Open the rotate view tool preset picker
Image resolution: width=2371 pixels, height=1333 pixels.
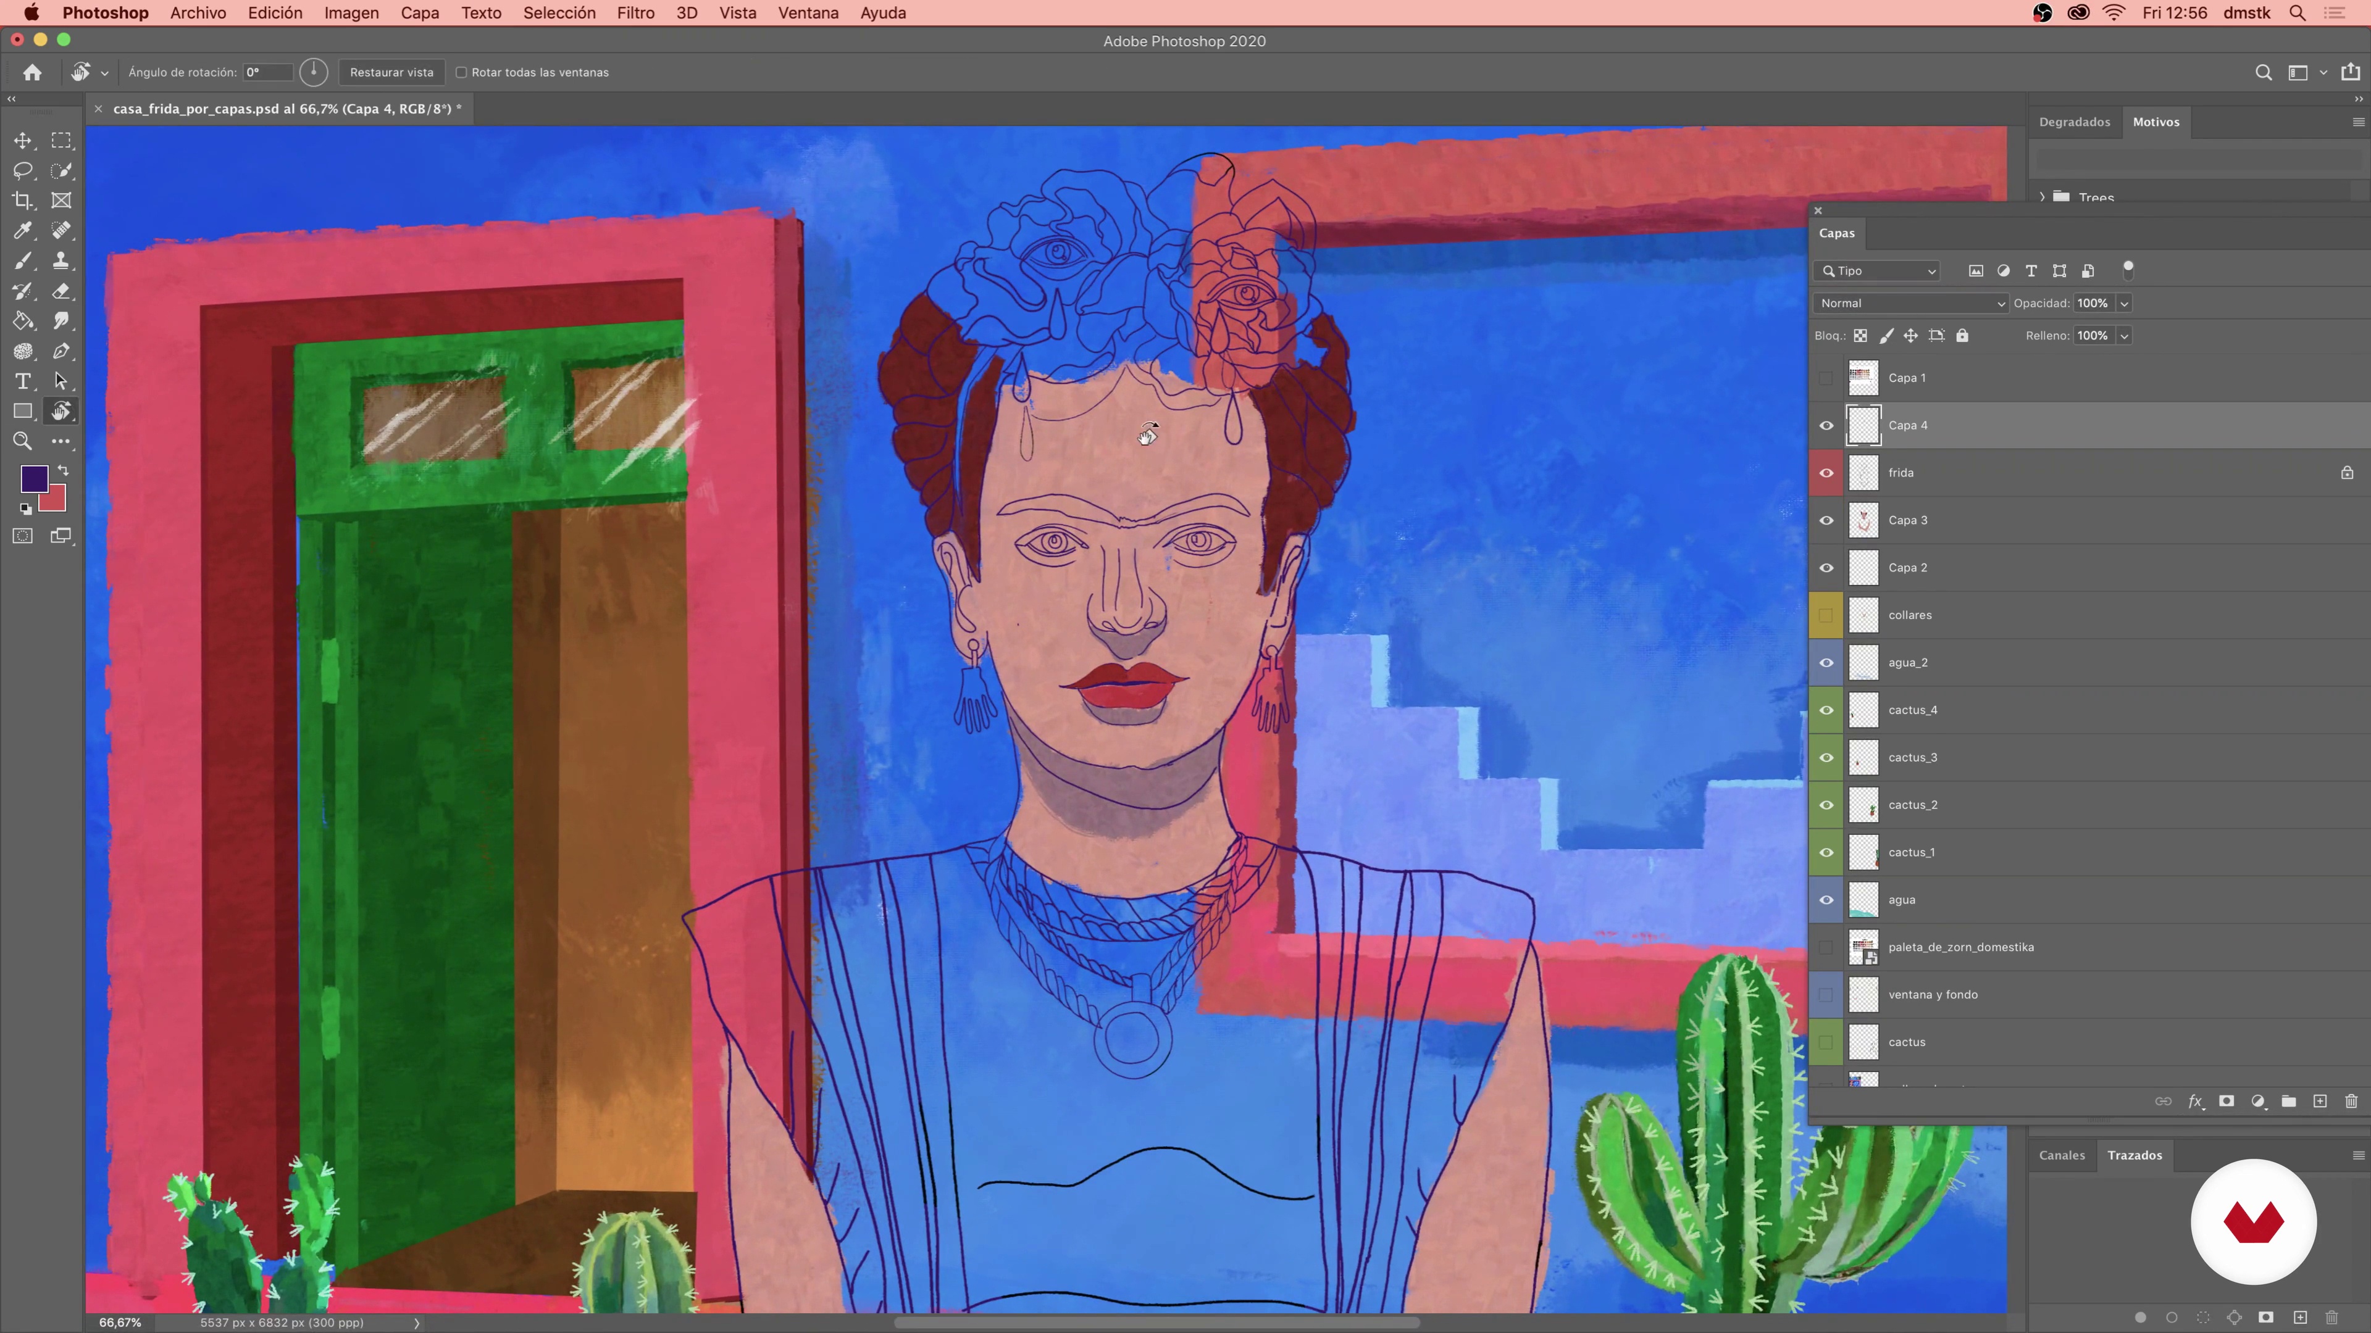pos(105,73)
